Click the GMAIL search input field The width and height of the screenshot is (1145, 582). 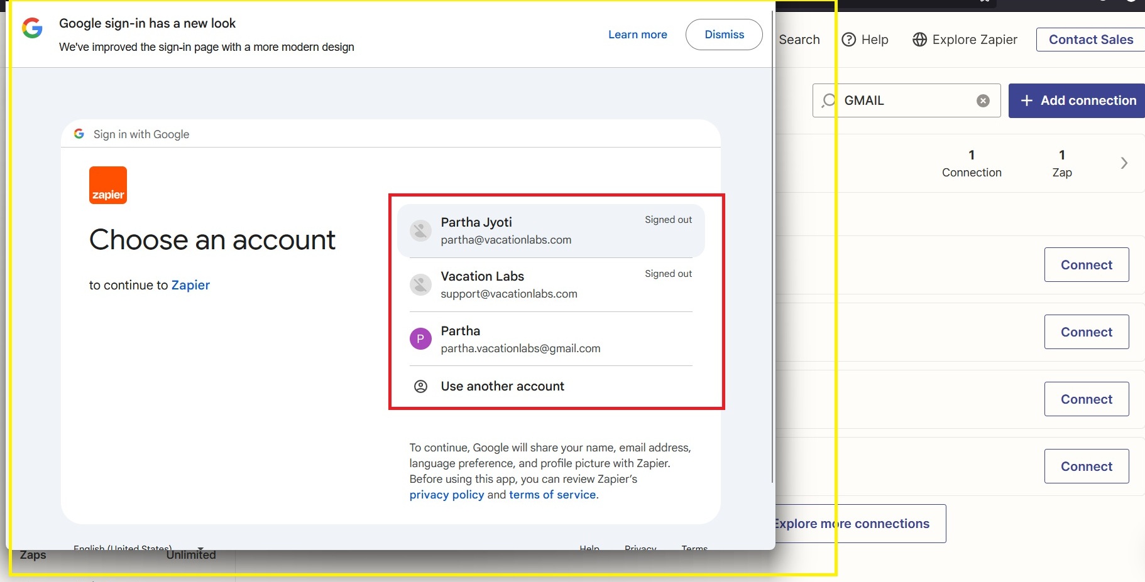pyautogui.click(x=905, y=100)
